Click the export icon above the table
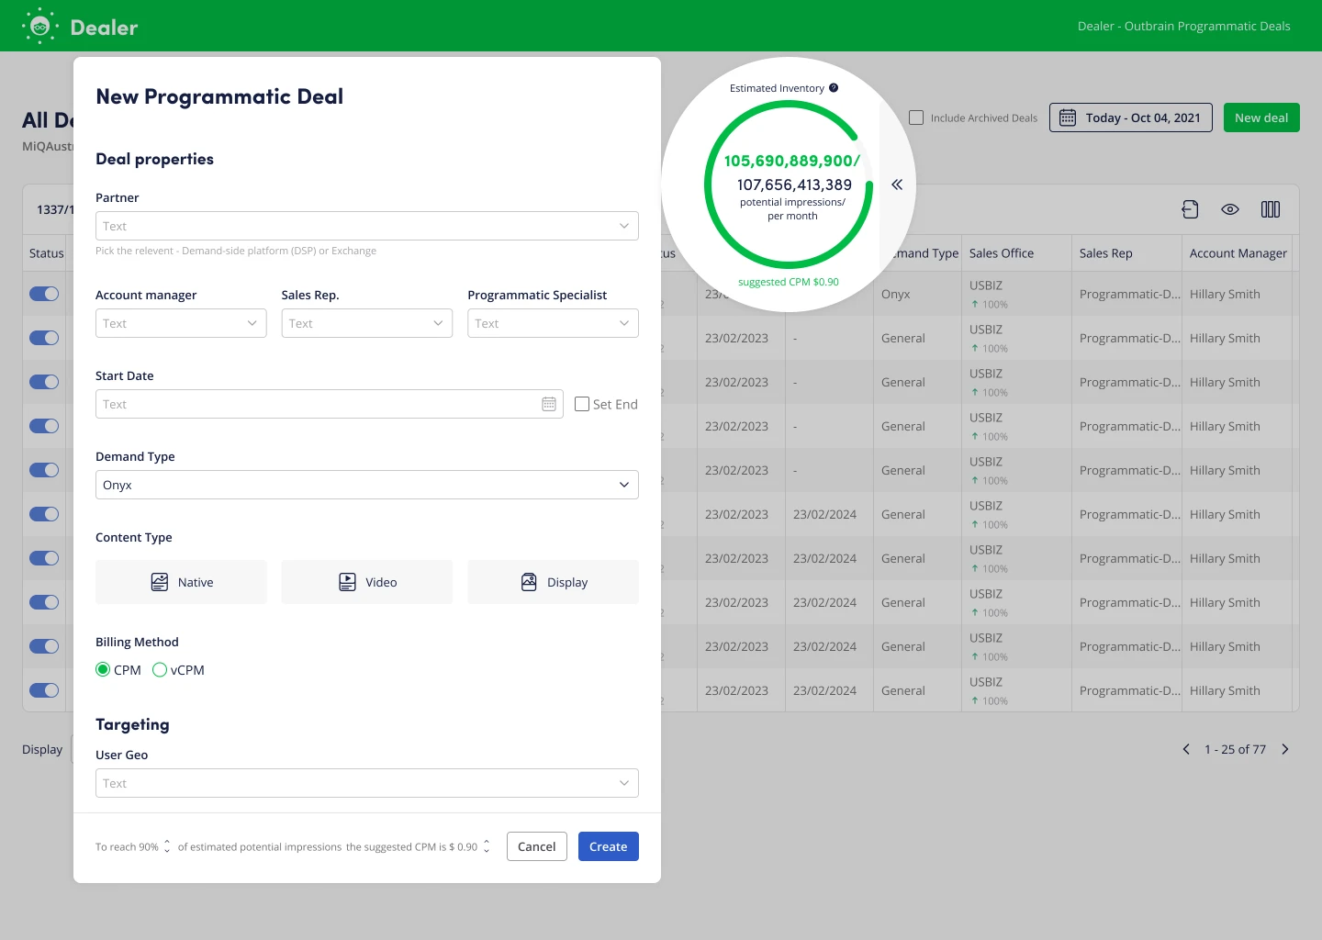 (1190, 209)
